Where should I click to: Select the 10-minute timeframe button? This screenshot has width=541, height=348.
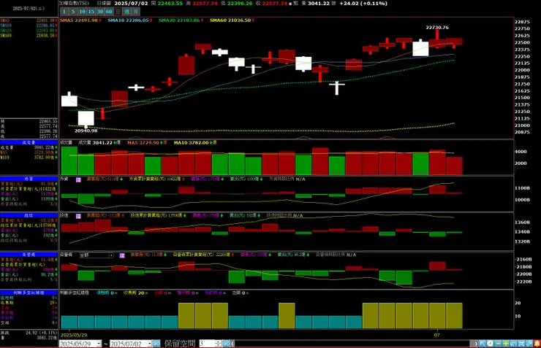(82, 12)
